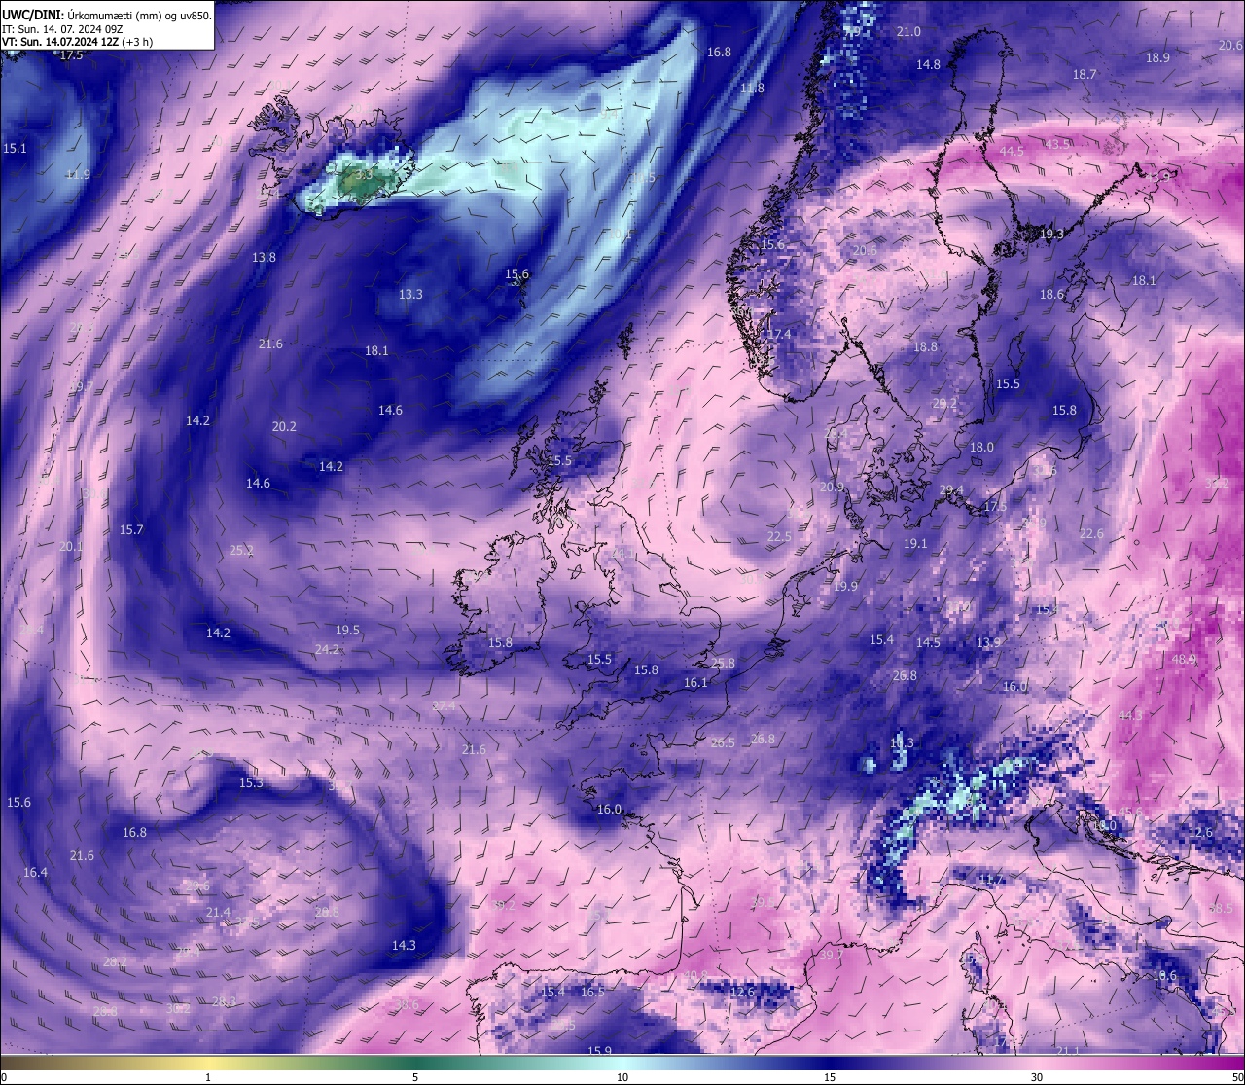Image resolution: width=1245 pixels, height=1085 pixels.
Task: Click the 15.3 value southwest of Ireland
Action: coord(251,783)
